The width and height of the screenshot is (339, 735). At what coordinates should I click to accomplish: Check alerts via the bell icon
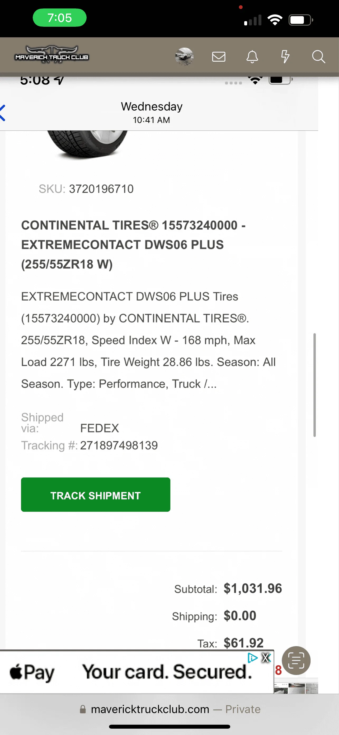pos(252,57)
